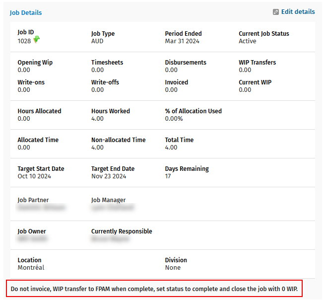Screen dimensions: 324x303
Task: Click the % of Allocation Used value 0.00%
Action: pos(174,119)
